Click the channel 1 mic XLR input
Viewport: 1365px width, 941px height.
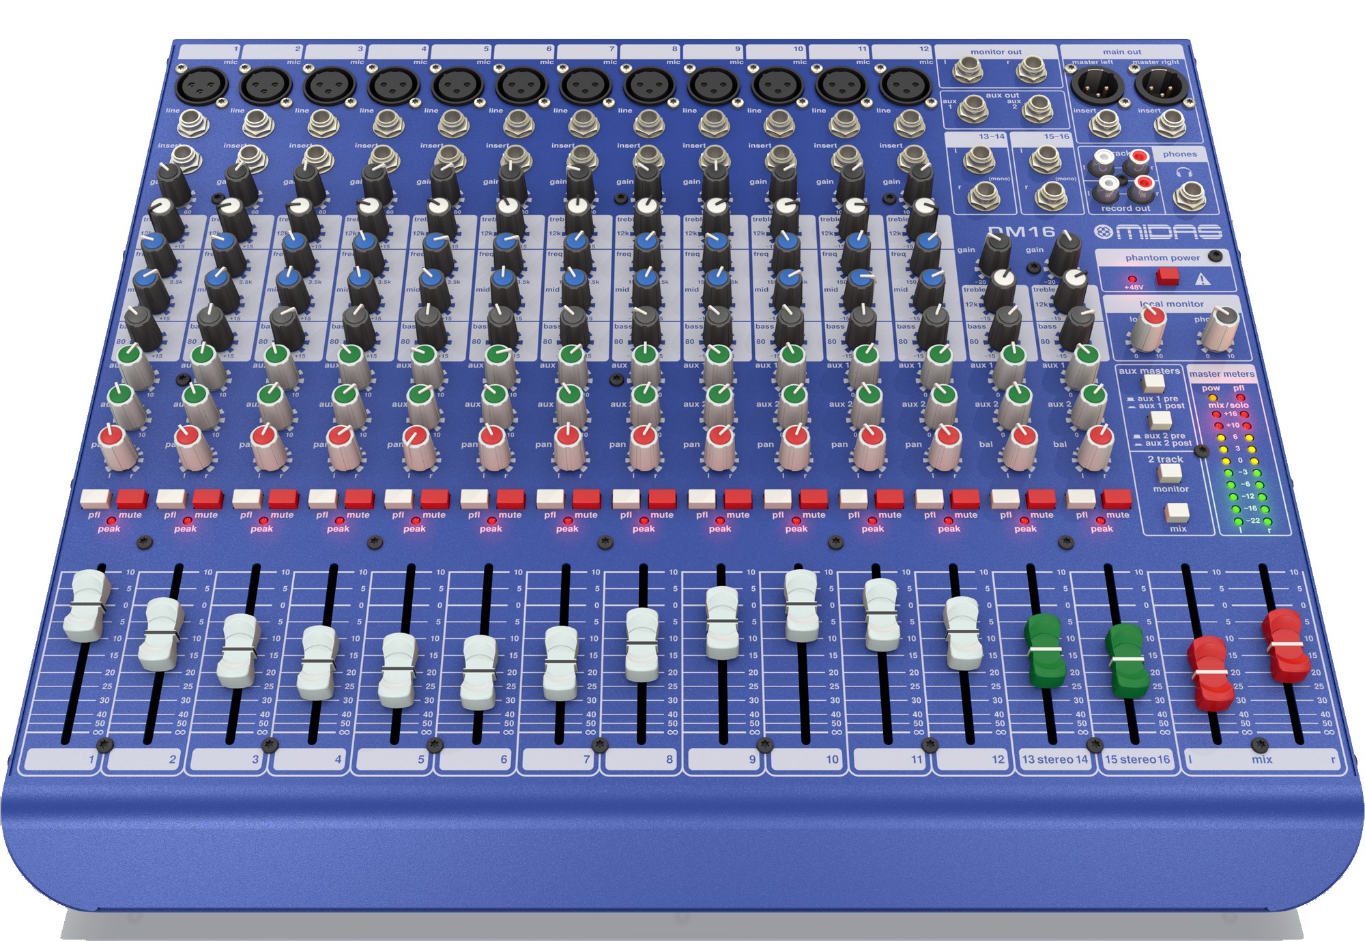coord(201,87)
